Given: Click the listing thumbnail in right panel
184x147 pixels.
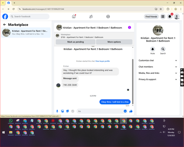Looking at the screenshot, I should click(x=158, y=30).
